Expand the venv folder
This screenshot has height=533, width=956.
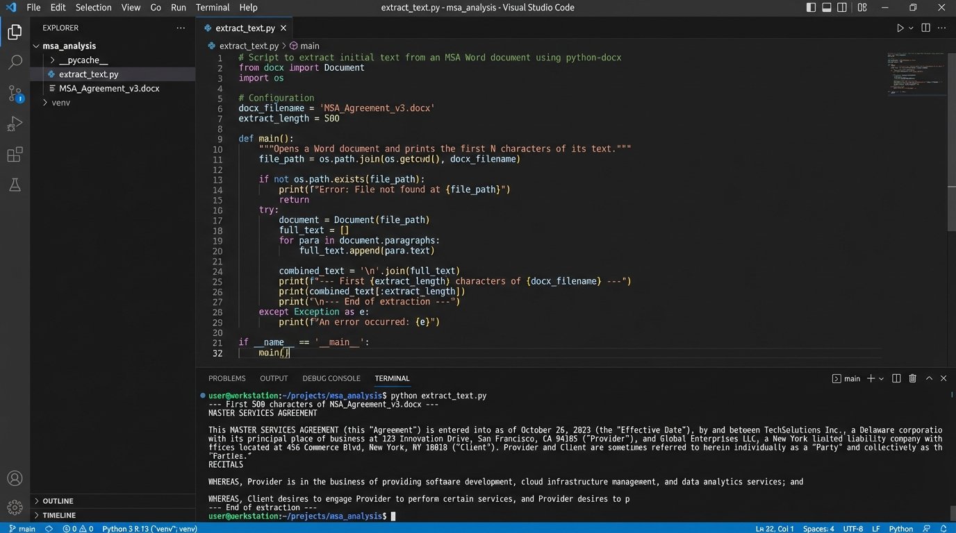click(x=60, y=103)
